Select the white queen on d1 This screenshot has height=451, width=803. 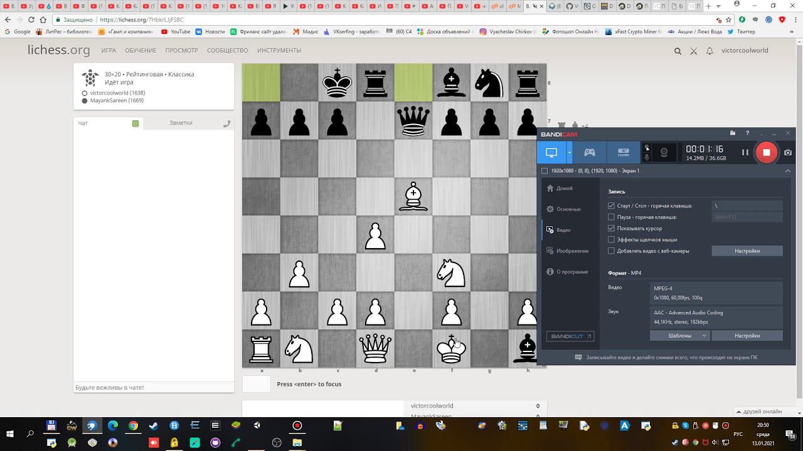(375, 348)
